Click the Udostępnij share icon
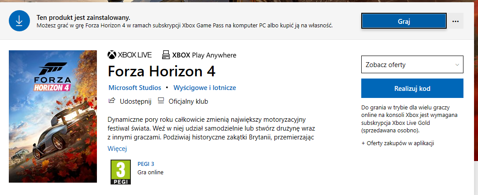The image size is (478, 195). (112, 101)
